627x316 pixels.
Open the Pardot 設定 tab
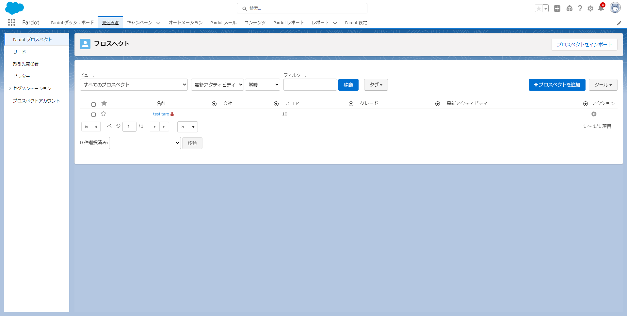click(356, 23)
